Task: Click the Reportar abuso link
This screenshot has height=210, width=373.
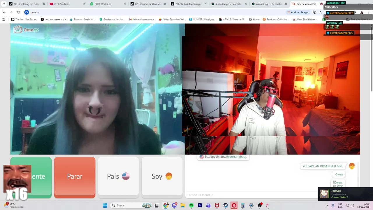Action: pyautogui.click(x=236, y=157)
